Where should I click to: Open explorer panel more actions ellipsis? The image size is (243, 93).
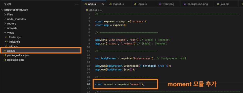76,4
